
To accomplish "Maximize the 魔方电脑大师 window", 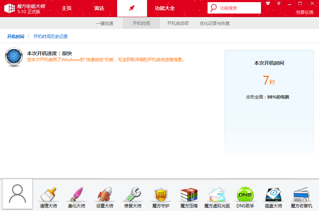I will click(x=300, y=4).
